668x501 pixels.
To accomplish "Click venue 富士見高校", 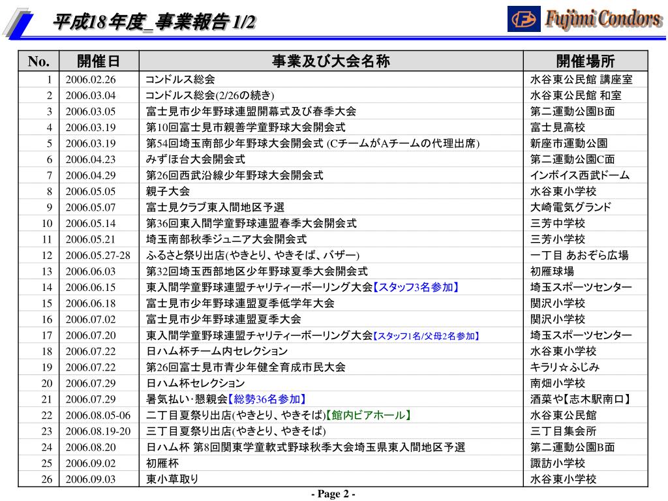I will (558, 127).
